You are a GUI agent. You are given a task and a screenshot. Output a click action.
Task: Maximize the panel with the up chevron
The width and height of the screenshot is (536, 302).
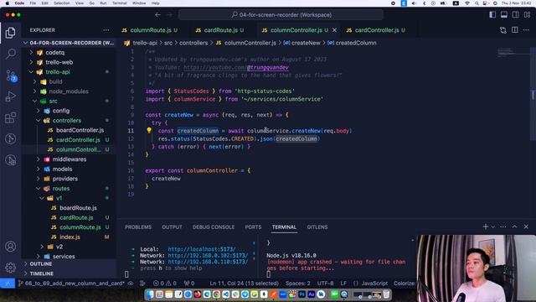(x=514, y=226)
